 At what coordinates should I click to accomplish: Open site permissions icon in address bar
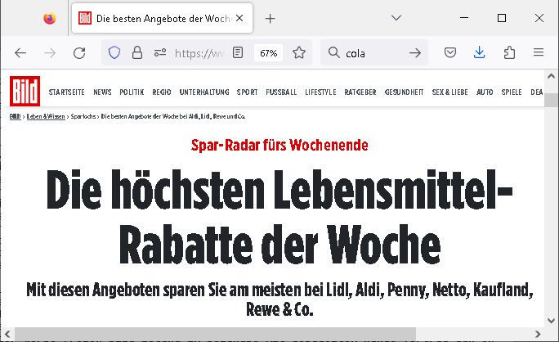(160, 53)
